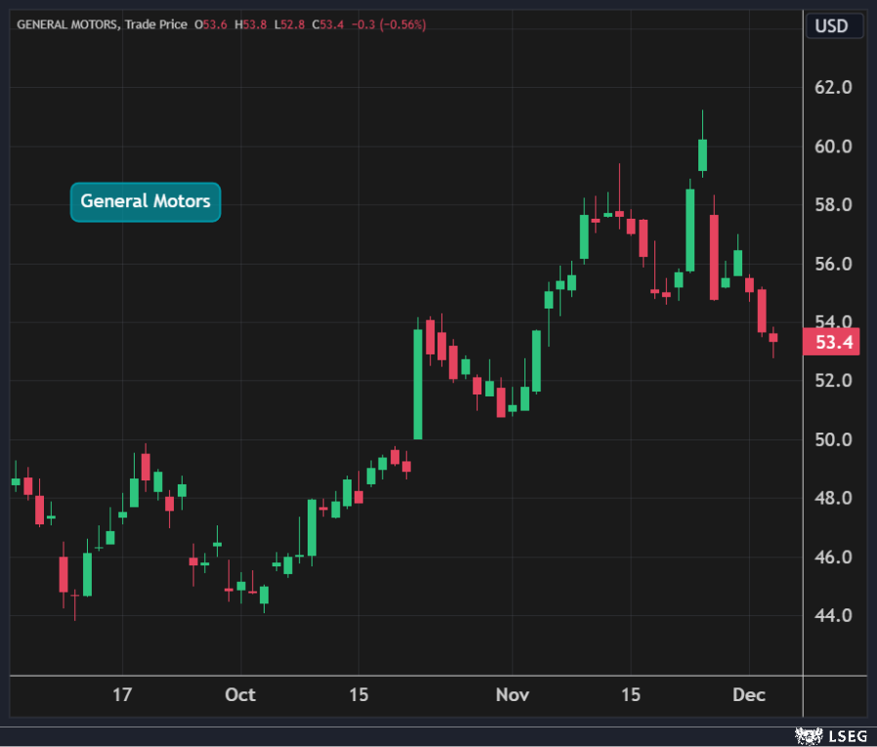The height and width of the screenshot is (747, 877).
Task: Select the 58.0 price axis label
Action: coord(834,205)
